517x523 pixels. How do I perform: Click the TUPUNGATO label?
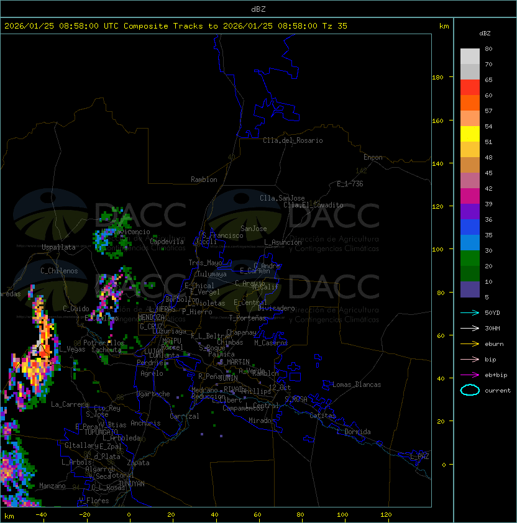coord(101,432)
